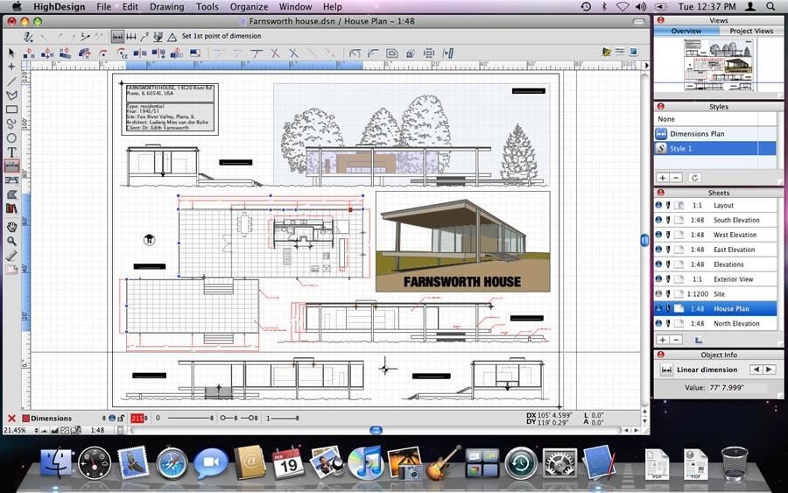
Task: Open the Spotlight search icon
Action: click(770, 6)
